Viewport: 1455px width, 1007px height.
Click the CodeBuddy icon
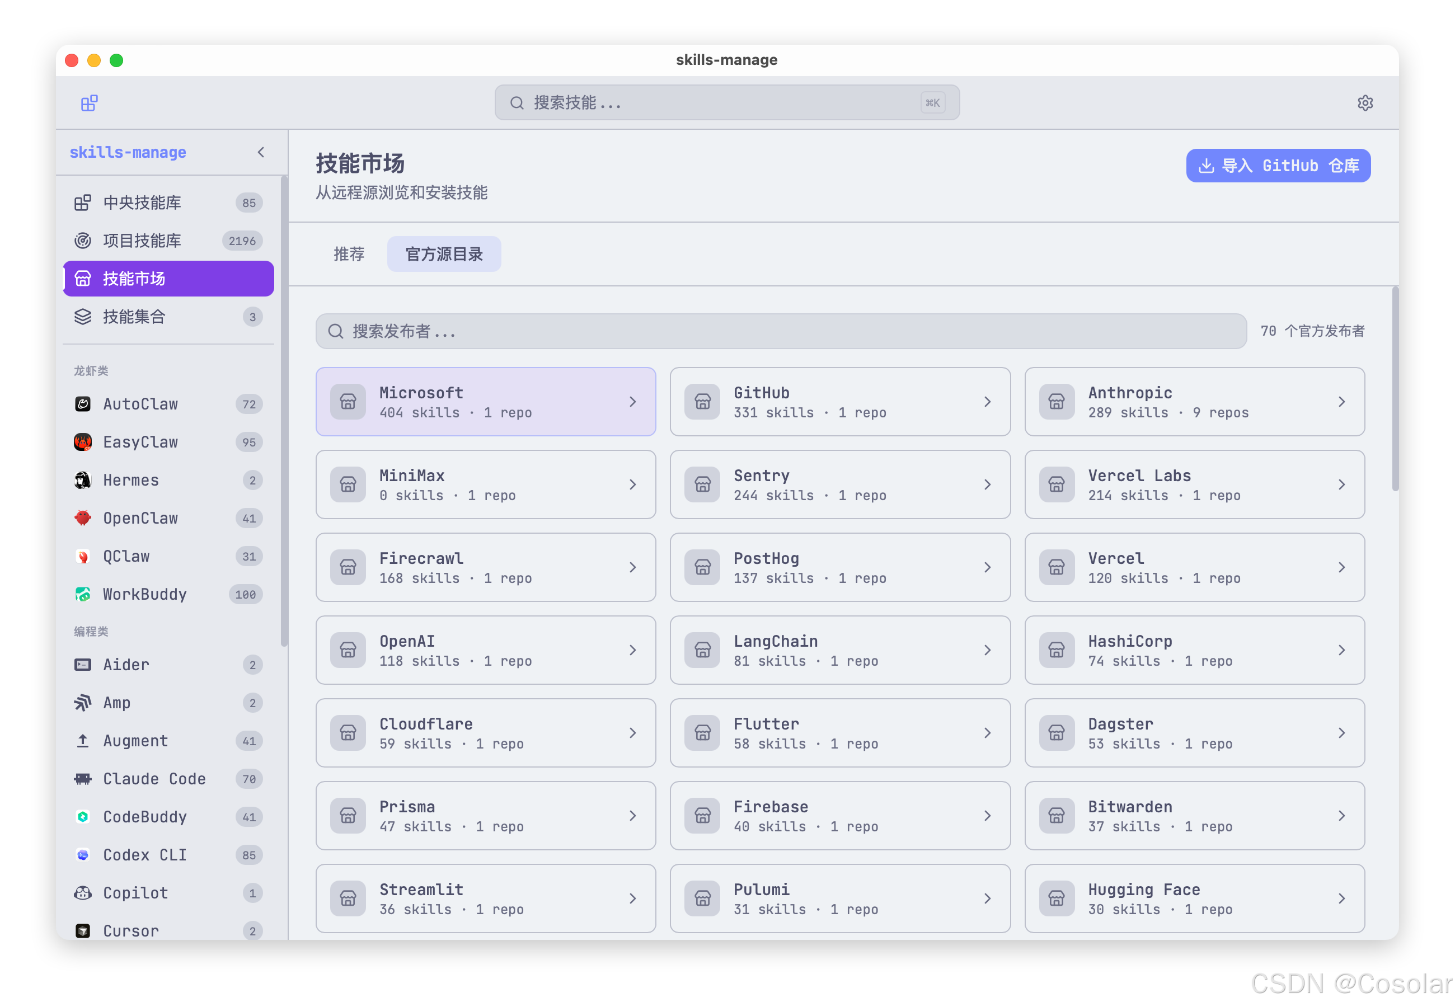[83, 817]
